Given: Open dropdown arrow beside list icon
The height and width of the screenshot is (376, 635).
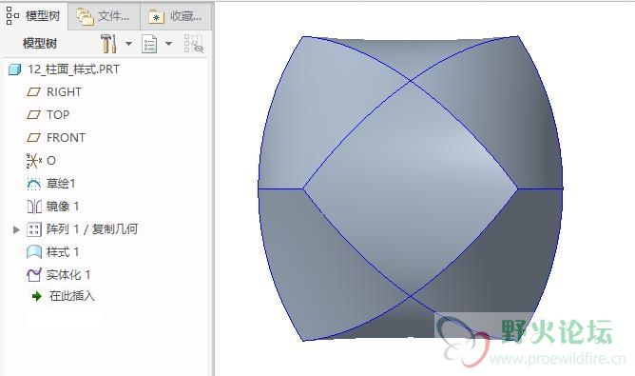Looking at the screenshot, I should tap(169, 44).
